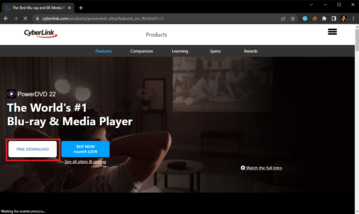Viewport: 359px width, 214px height.
Task: Open See all plans & pricing
Action: (85, 161)
